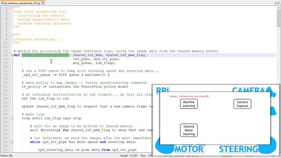Click the pink image_inference_process() diagram label

click(189, 96)
